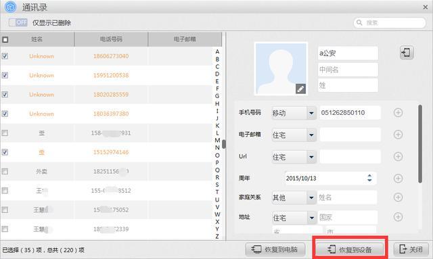Screen dimensions: 433x259
Task: Click into the 搜索 search field
Action: click(390, 22)
